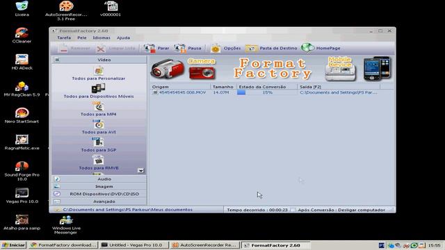This screenshot has height=250, width=445.
Task: Open Vegas Pro 10.0 desktop icon
Action: click(22, 196)
